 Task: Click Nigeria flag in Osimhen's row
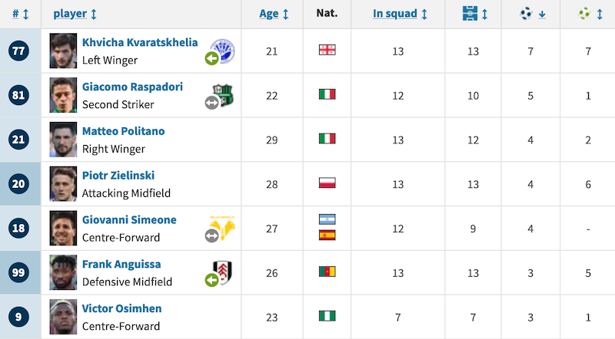(x=327, y=316)
